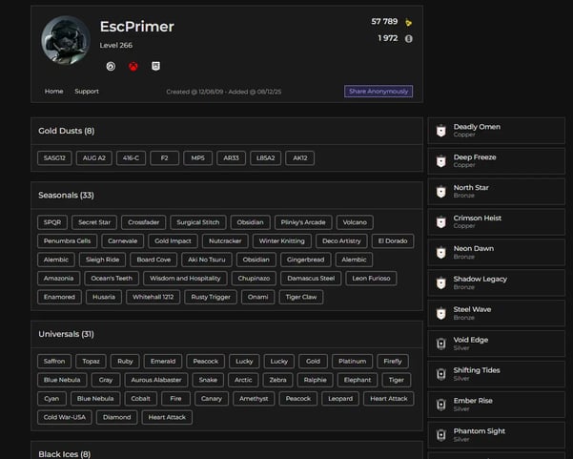Open the Phantom Sight season entry

click(x=496, y=435)
